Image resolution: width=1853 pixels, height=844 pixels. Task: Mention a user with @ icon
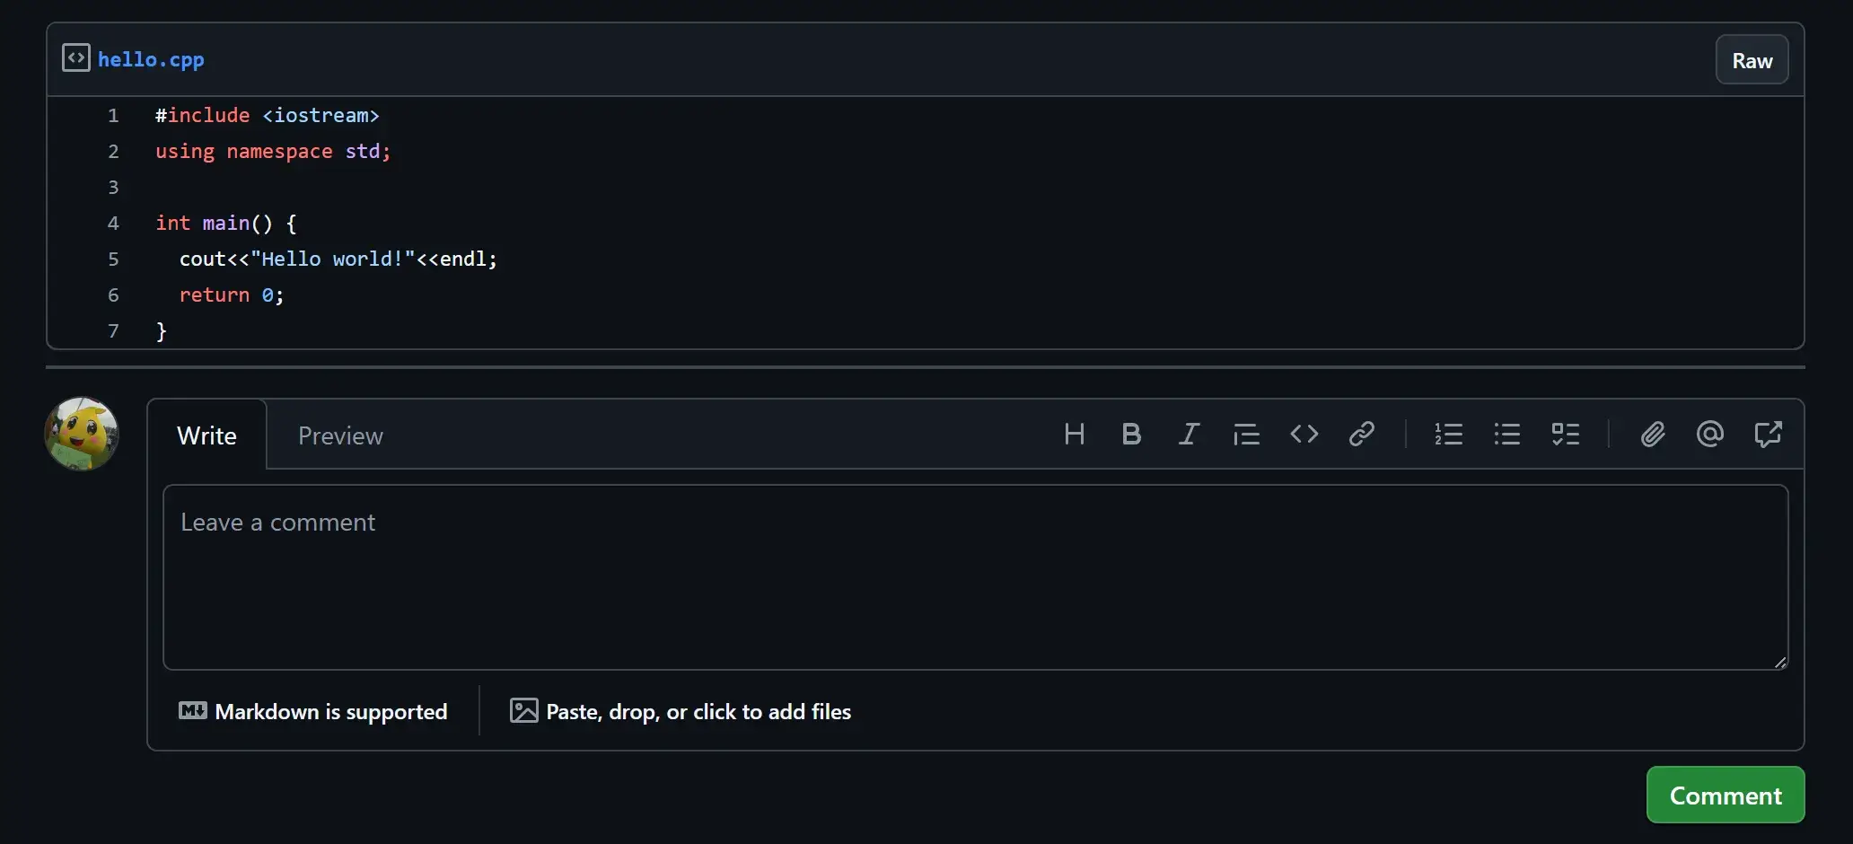click(x=1709, y=435)
